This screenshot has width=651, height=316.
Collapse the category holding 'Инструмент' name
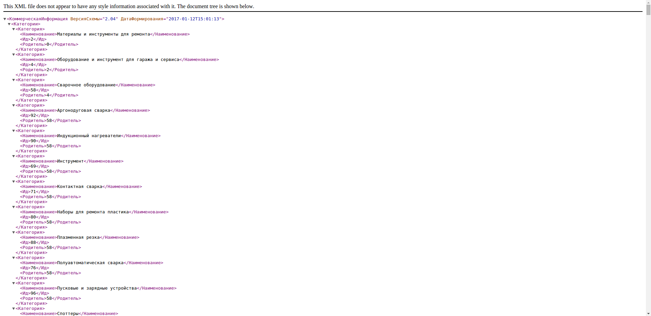[14, 156]
